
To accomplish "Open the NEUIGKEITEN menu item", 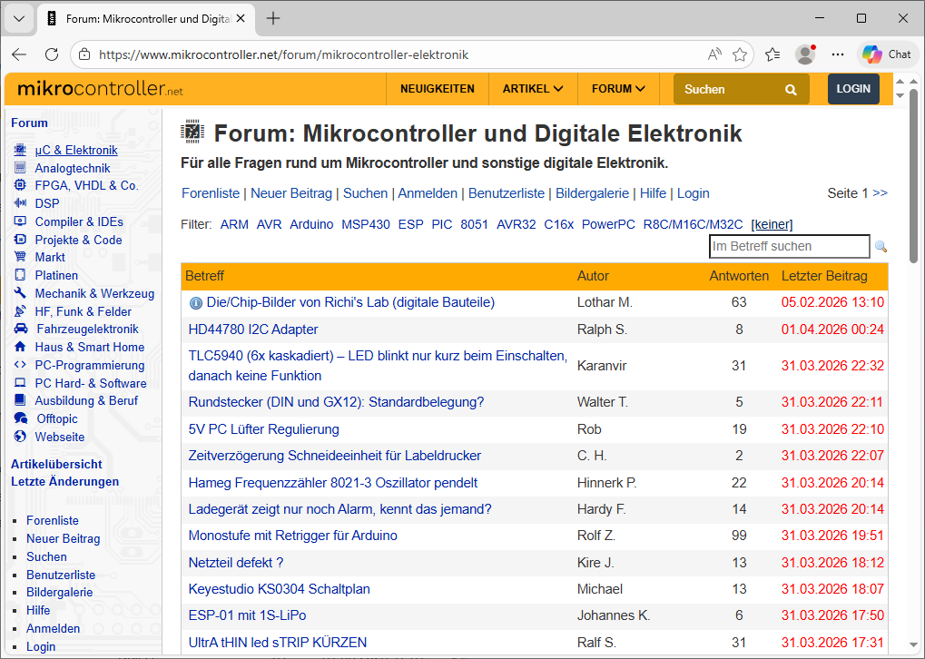I will [438, 89].
